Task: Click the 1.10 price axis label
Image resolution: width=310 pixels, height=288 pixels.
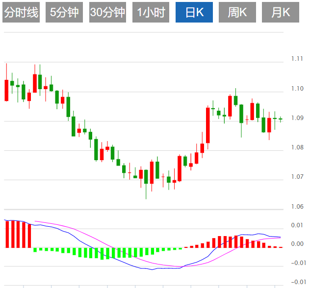Action: (x=297, y=89)
